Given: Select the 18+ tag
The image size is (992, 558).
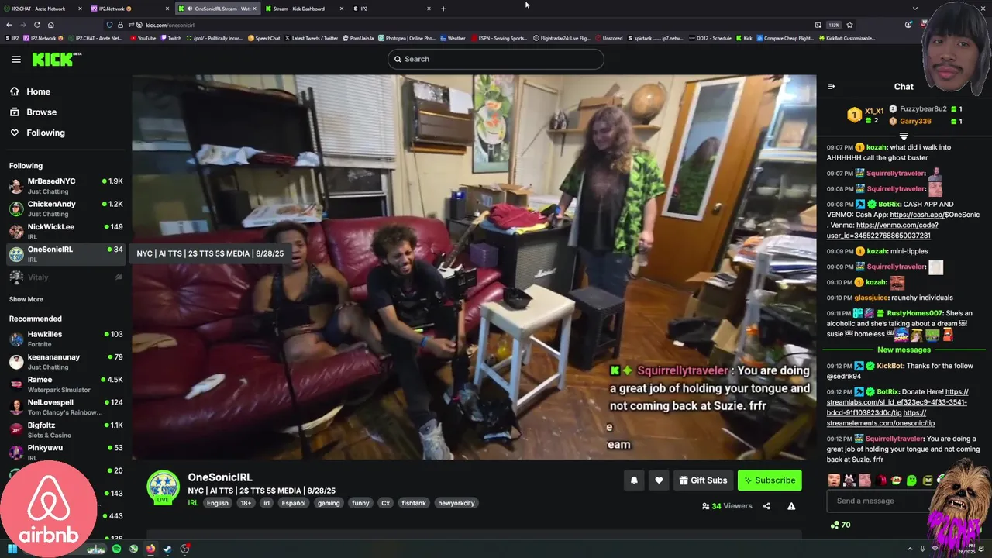Looking at the screenshot, I should point(246,503).
